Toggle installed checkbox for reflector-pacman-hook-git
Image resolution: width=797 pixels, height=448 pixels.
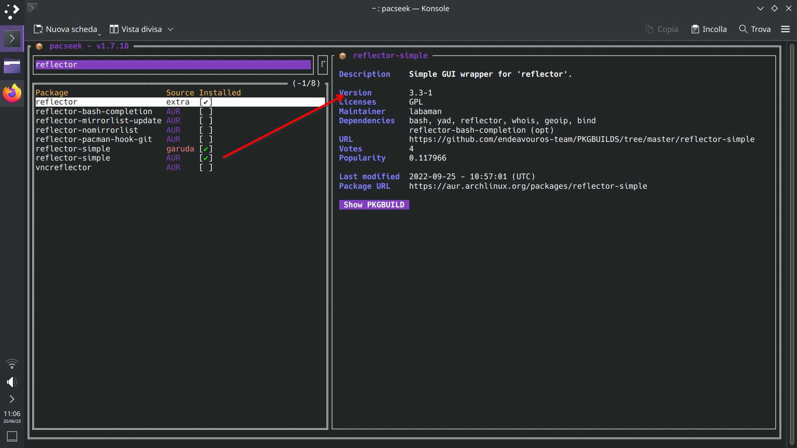coord(206,139)
